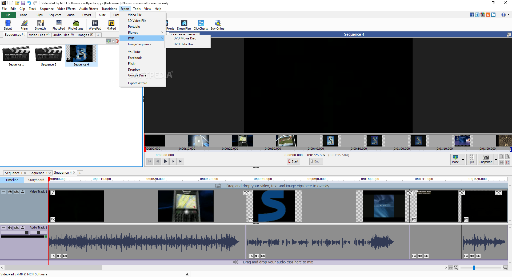512x277 pixels.
Task: Take a Snapshot of the preview
Action: tap(486, 159)
